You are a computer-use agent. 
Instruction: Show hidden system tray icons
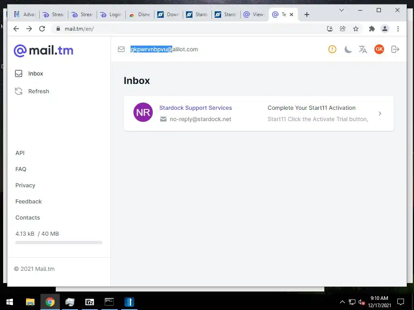click(342, 302)
